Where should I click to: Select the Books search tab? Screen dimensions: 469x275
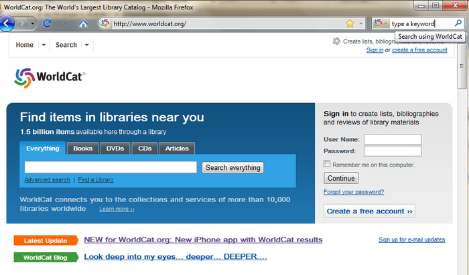point(83,149)
